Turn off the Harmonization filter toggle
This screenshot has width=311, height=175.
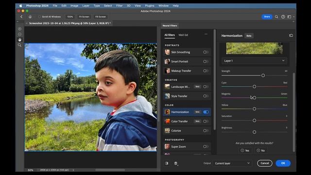coord(206,112)
